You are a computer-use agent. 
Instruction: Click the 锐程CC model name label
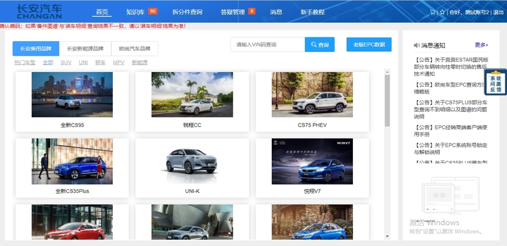192,125
